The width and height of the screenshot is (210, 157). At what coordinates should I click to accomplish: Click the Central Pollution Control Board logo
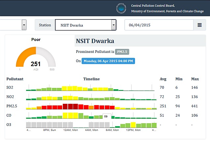click(x=121, y=8)
